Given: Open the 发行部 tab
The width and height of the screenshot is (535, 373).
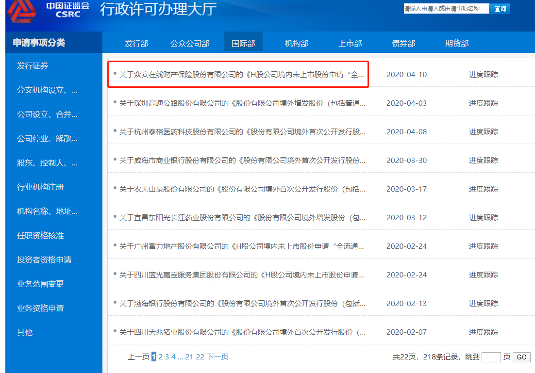Looking at the screenshot, I should (136, 43).
